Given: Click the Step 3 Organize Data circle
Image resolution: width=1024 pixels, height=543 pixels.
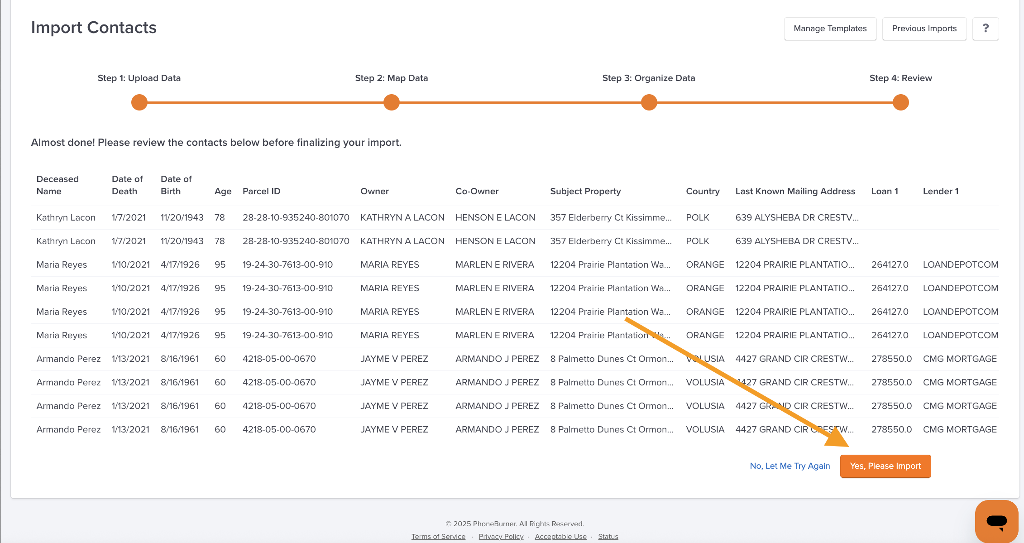Looking at the screenshot, I should coord(649,102).
